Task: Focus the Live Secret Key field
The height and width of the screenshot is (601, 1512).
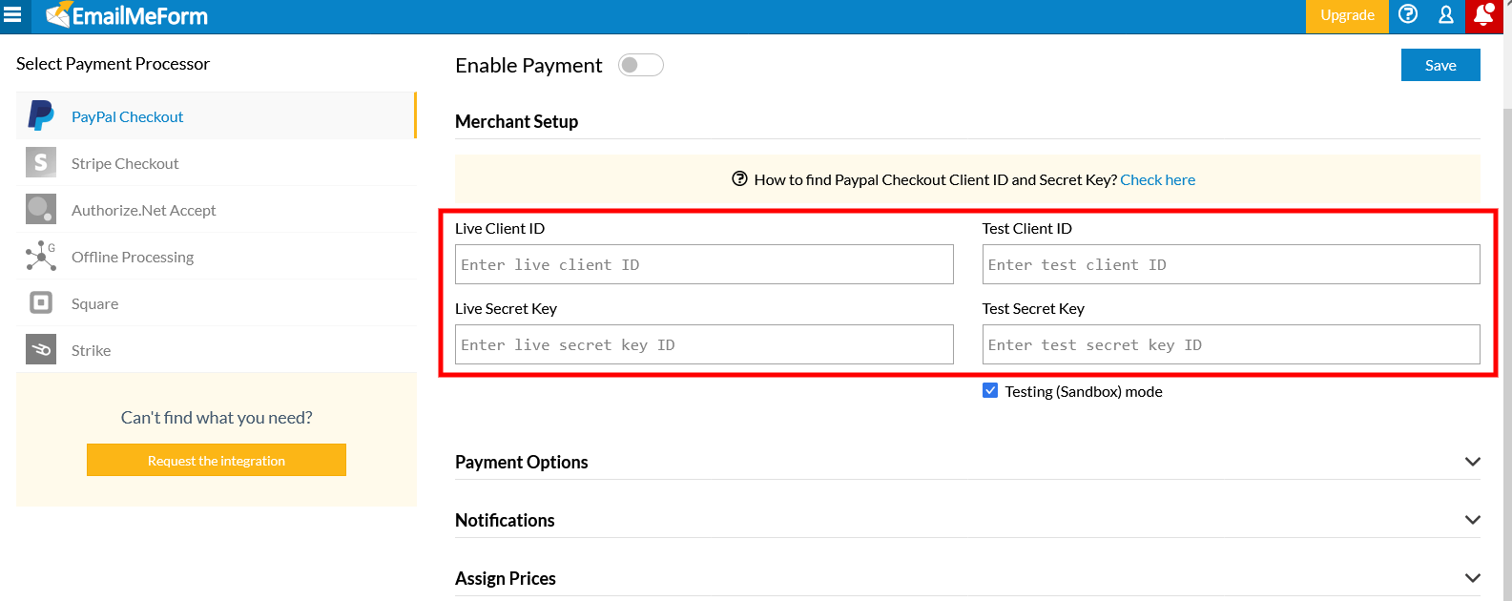Action: click(x=704, y=344)
